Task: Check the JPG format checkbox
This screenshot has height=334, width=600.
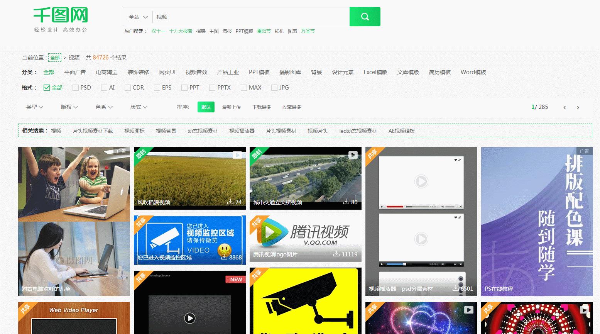Action: pos(274,88)
